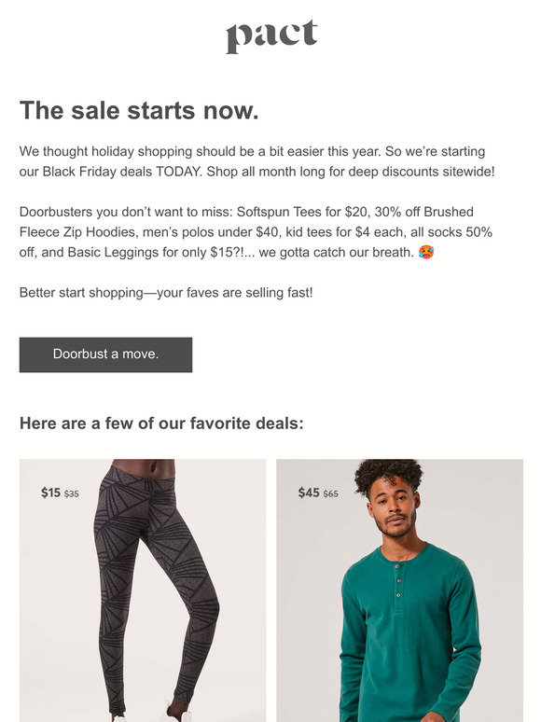Open the green henley shirt product image
The height and width of the screenshot is (722, 541).
[x=399, y=590]
